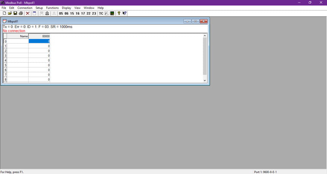Click the TC test center button
Image resolution: width=327 pixels, height=174 pixels.
(x=101, y=13)
